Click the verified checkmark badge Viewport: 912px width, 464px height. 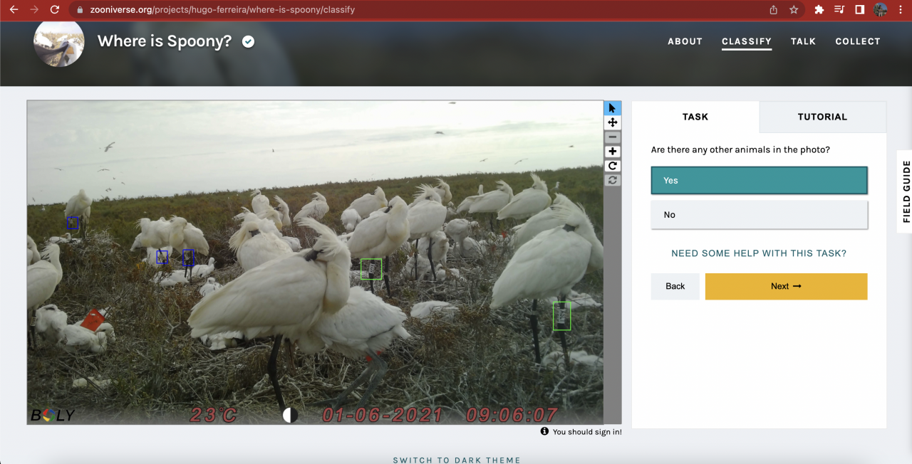point(248,41)
